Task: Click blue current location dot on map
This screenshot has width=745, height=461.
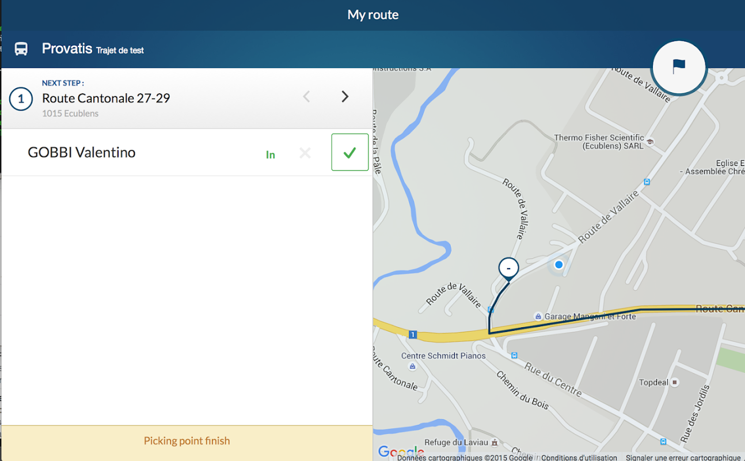Action: click(x=558, y=264)
